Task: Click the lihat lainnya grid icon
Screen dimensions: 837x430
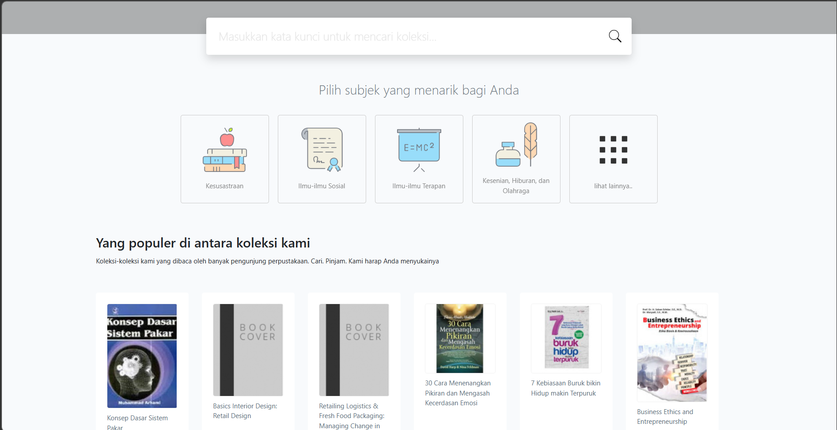Action: pos(613,150)
